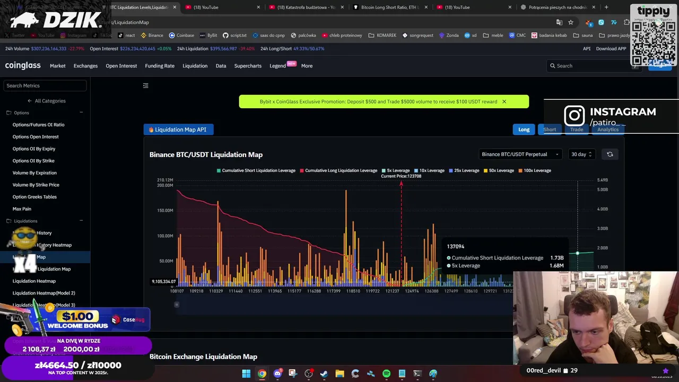Open the Coinbase bookmark
The height and width of the screenshot is (382, 679).
pyautogui.click(x=181, y=36)
